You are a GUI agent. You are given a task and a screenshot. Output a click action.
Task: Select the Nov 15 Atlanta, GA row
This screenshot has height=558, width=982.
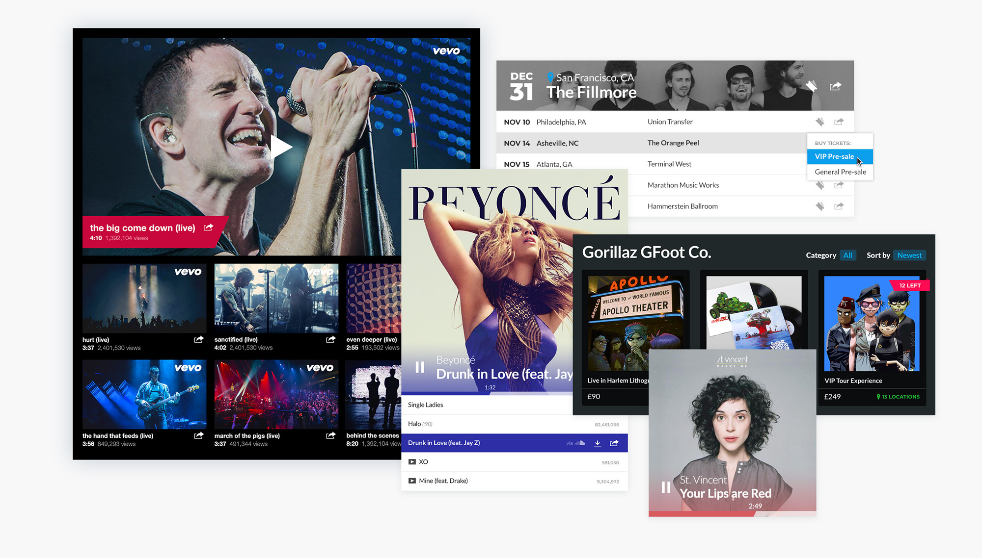[x=652, y=164]
